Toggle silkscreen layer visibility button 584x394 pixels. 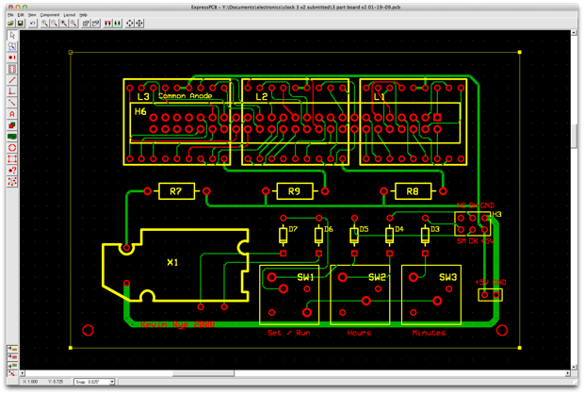point(12,349)
